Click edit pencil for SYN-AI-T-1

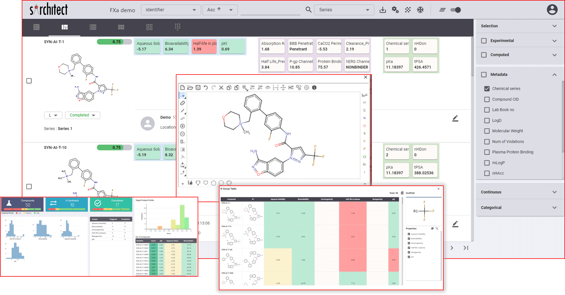tap(455, 119)
